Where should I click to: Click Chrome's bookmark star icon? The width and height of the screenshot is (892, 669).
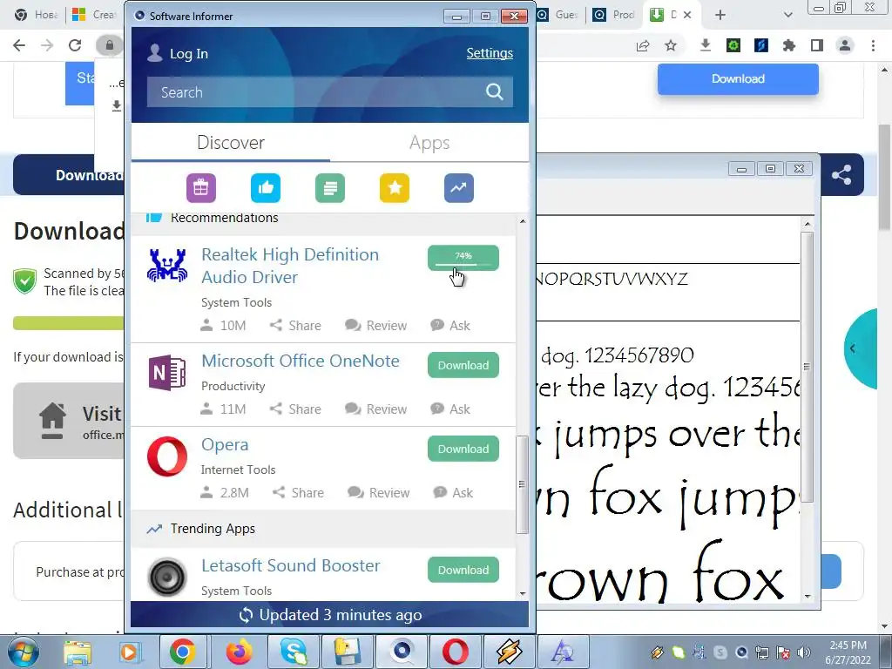671,45
